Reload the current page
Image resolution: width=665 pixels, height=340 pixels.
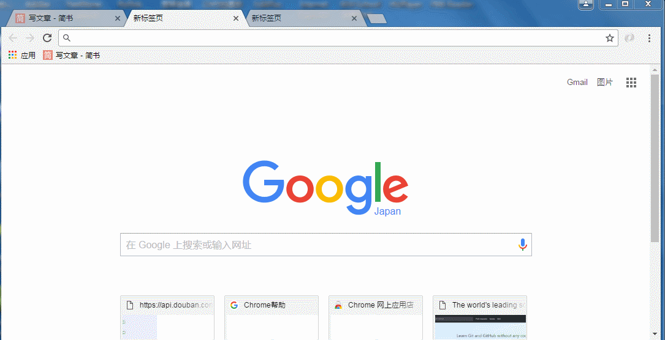click(47, 38)
